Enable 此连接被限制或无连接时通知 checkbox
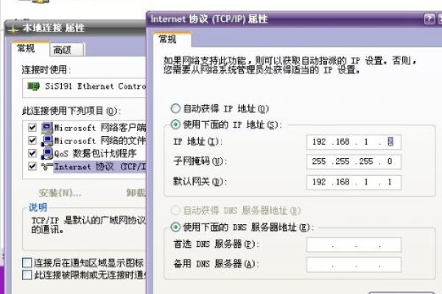This screenshot has height=294, width=442. (27, 275)
